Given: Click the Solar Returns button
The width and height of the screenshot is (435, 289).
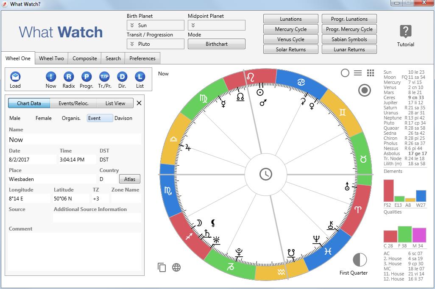Looking at the screenshot, I should click(291, 50).
